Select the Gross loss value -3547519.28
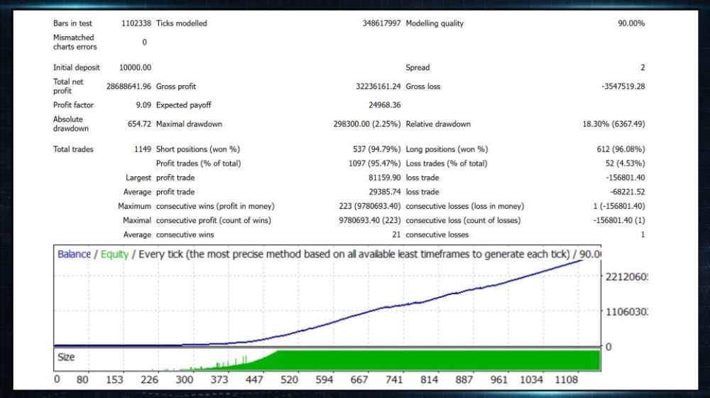The width and height of the screenshot is (710, 398). (623, 86)
